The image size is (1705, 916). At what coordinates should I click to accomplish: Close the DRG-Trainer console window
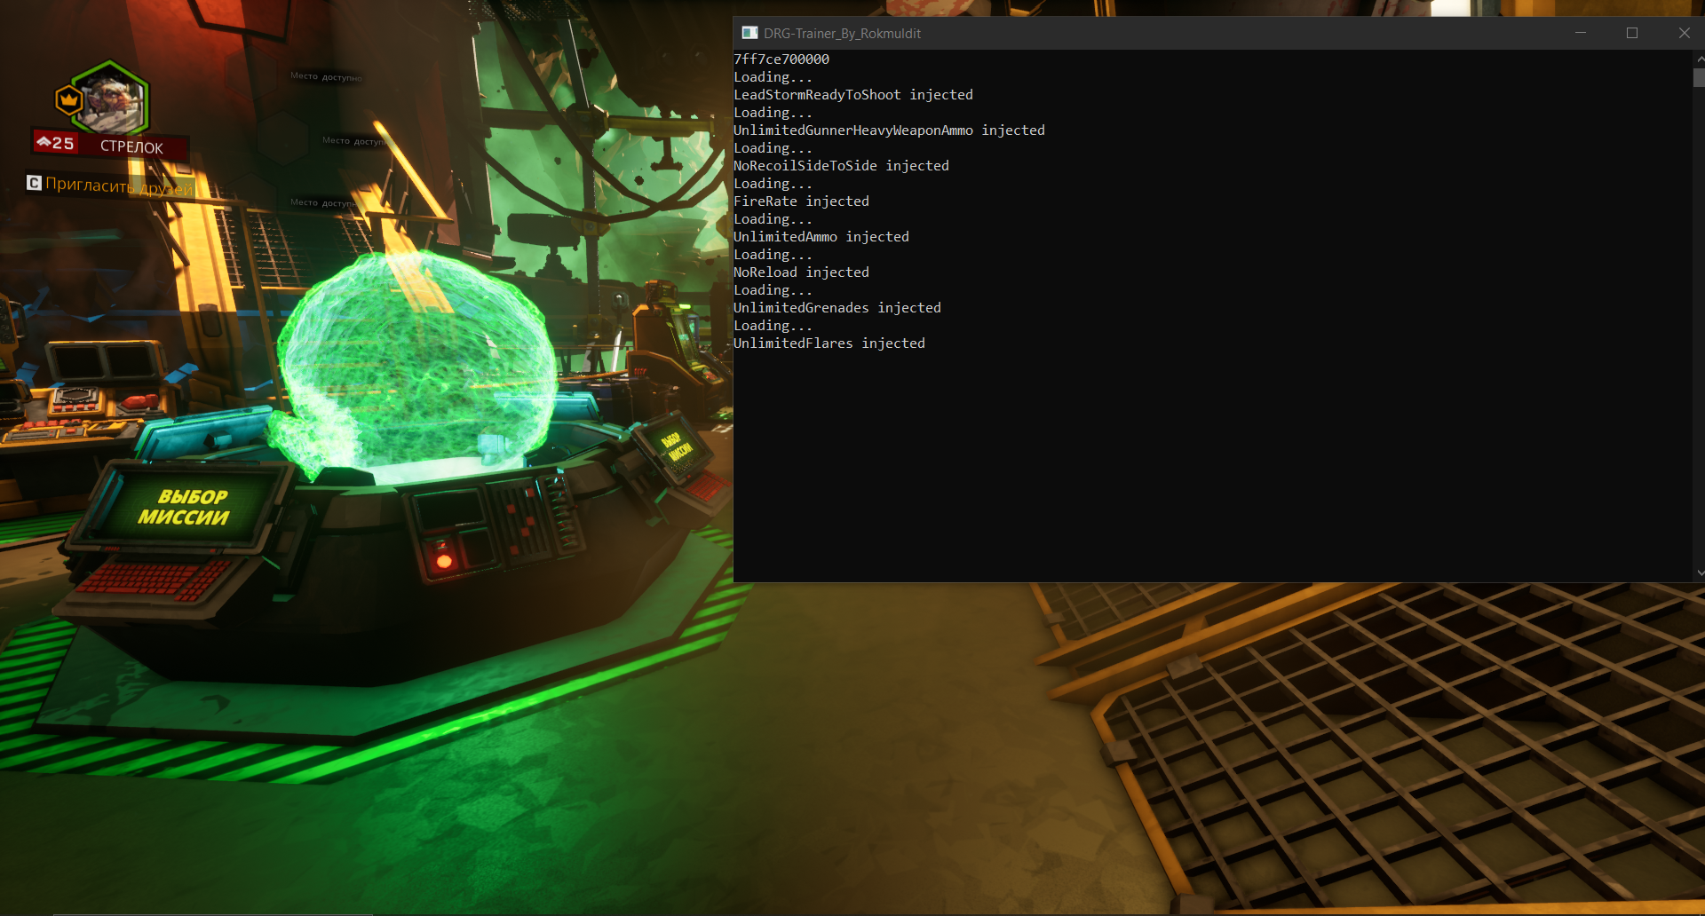click(1684, 33)
